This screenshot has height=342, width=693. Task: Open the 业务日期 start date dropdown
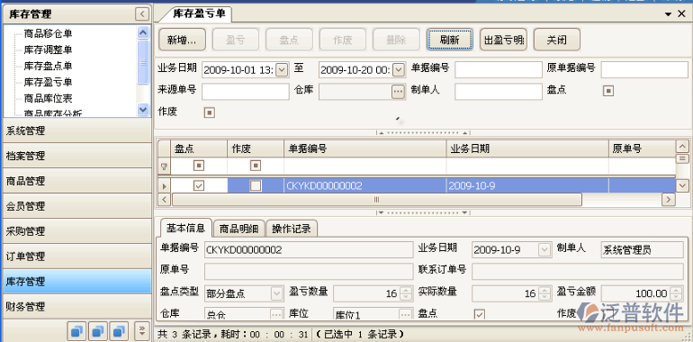pyautogui.click(x=282, y=69)
